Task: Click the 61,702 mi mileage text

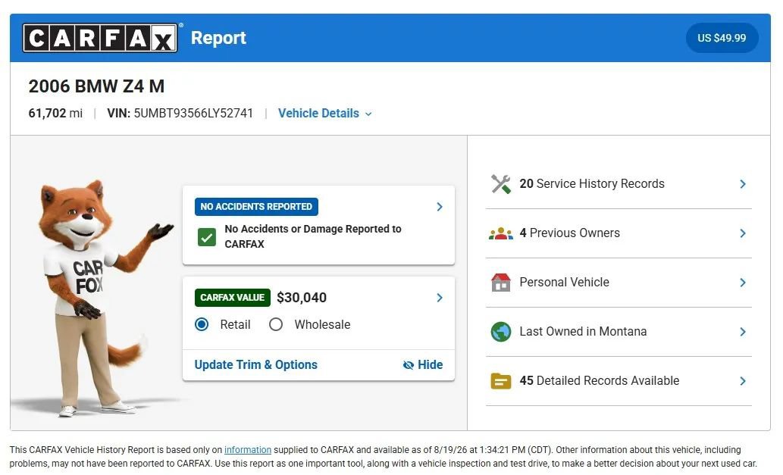Action: click(x=55, y=114)
